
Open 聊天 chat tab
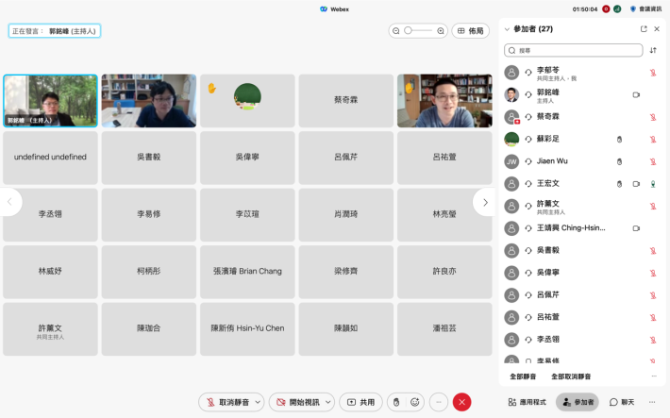622,402
